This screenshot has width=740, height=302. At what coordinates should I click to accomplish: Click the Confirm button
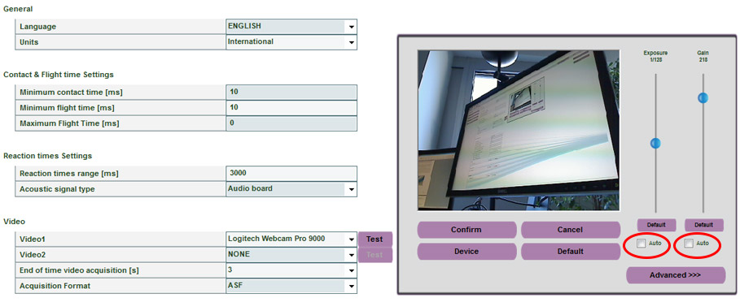(x=466, y=230)
